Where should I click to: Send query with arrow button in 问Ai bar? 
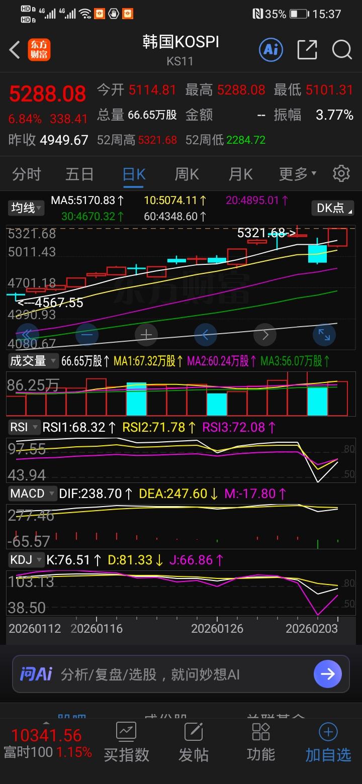tap(327, 674)
